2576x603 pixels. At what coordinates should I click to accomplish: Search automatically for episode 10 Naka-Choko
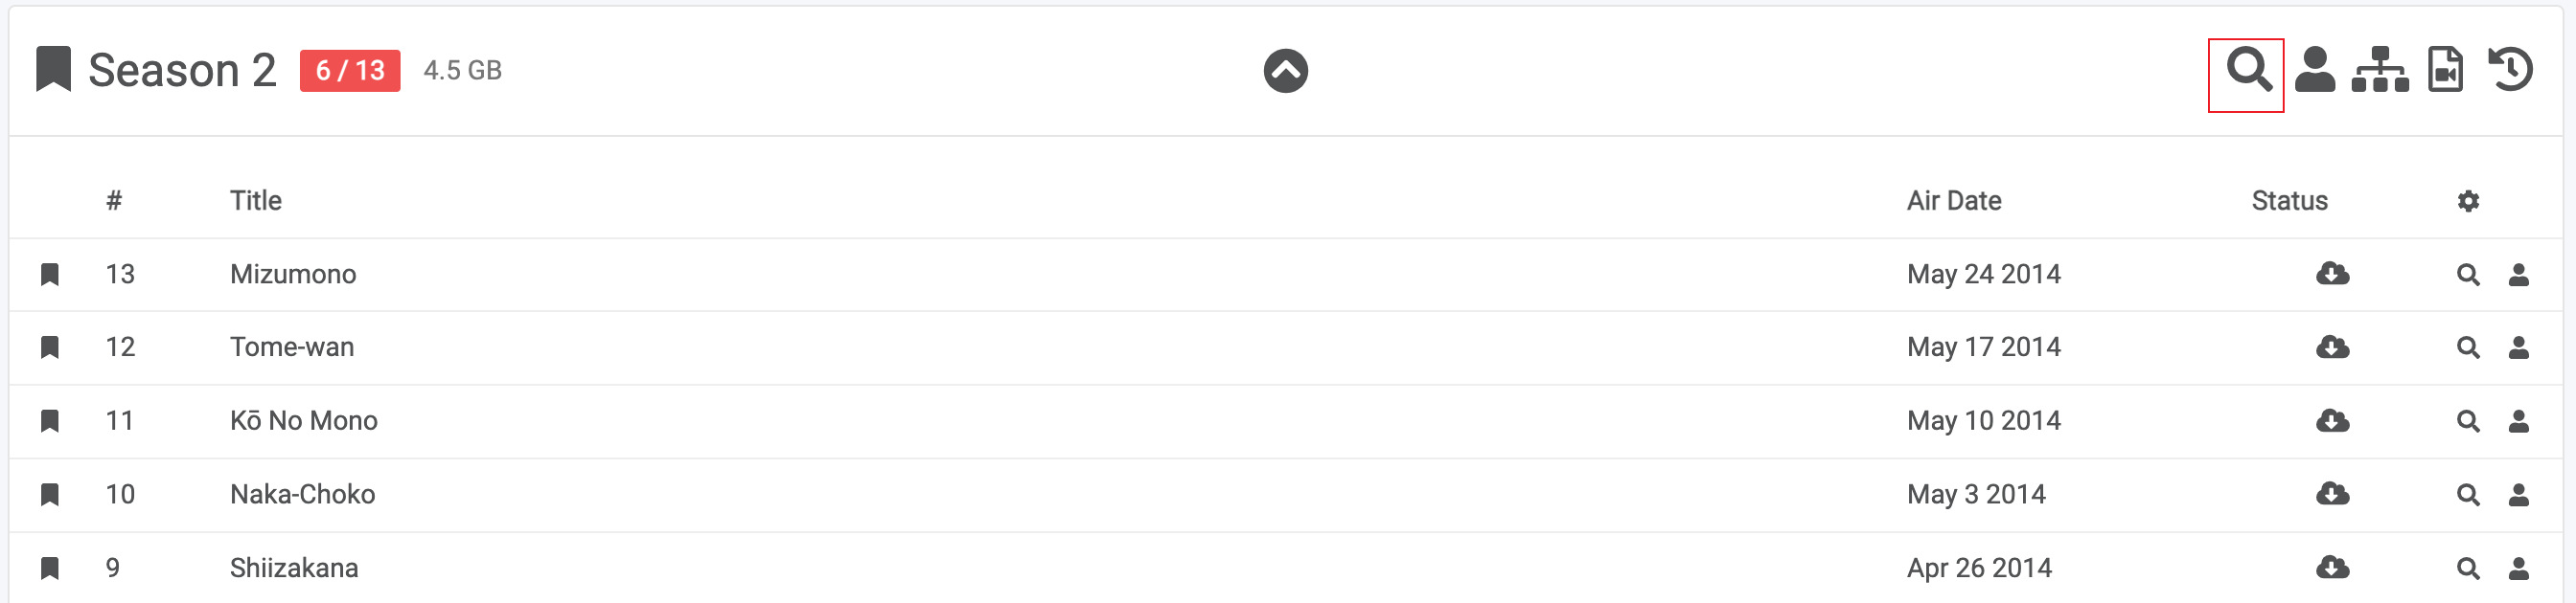[x=2468, y=495]
